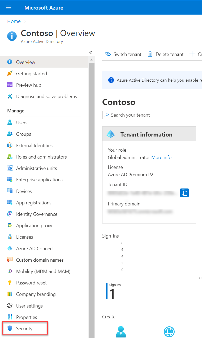Click the Mobility (MDM and MAM) icon
The height and width of the screenshot is (338, 202).
click(10, 271)
